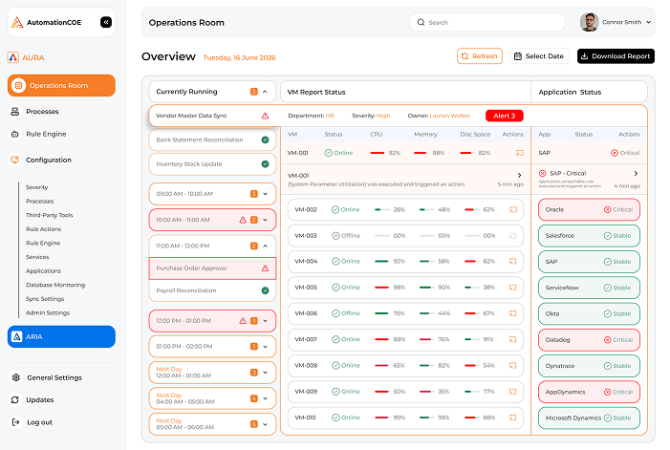Go to Third-Party Tools configuration
Image resolution: width=670 pixels, height=450 pixels.
point(49,215)
